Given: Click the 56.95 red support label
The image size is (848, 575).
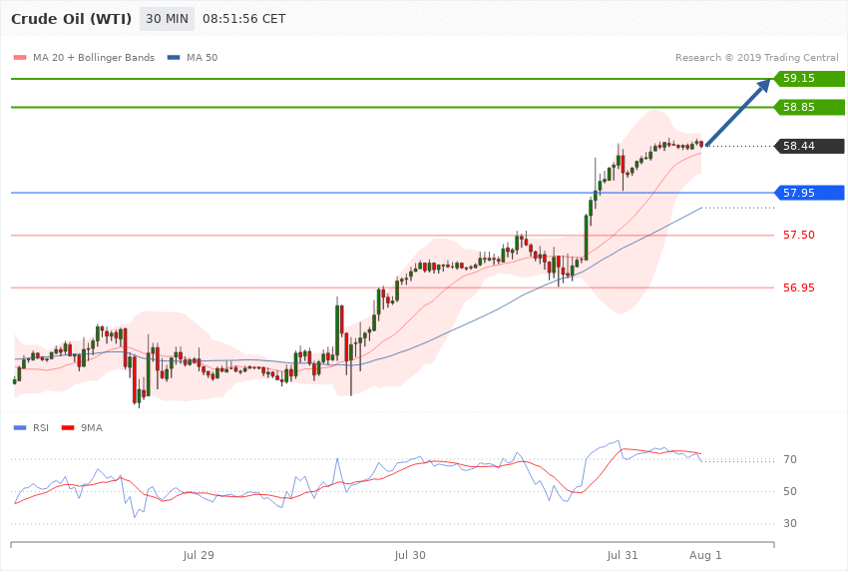Looking at the screenshot, I should (799, 287).
